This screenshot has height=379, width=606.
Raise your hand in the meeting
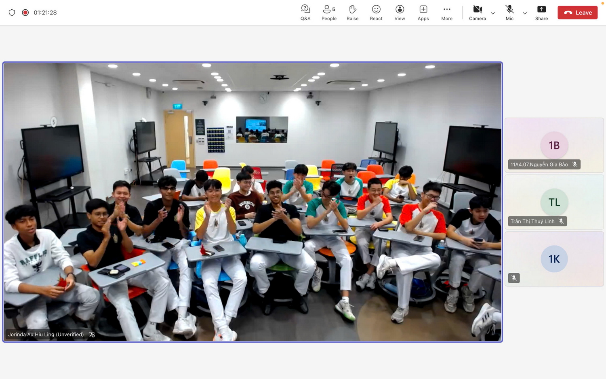pyautogui.click(x=352, y=13)
